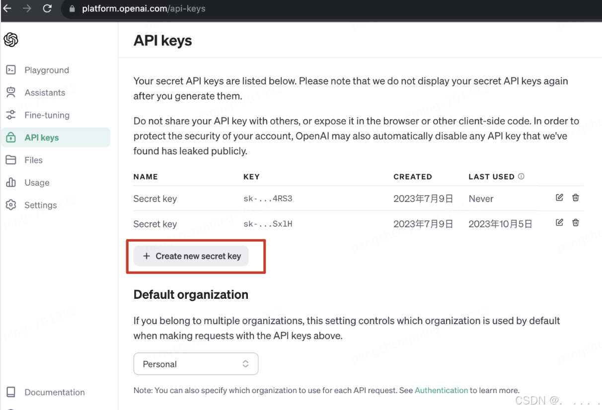Click the OpenAI logo icon

[x=11, y=40]
